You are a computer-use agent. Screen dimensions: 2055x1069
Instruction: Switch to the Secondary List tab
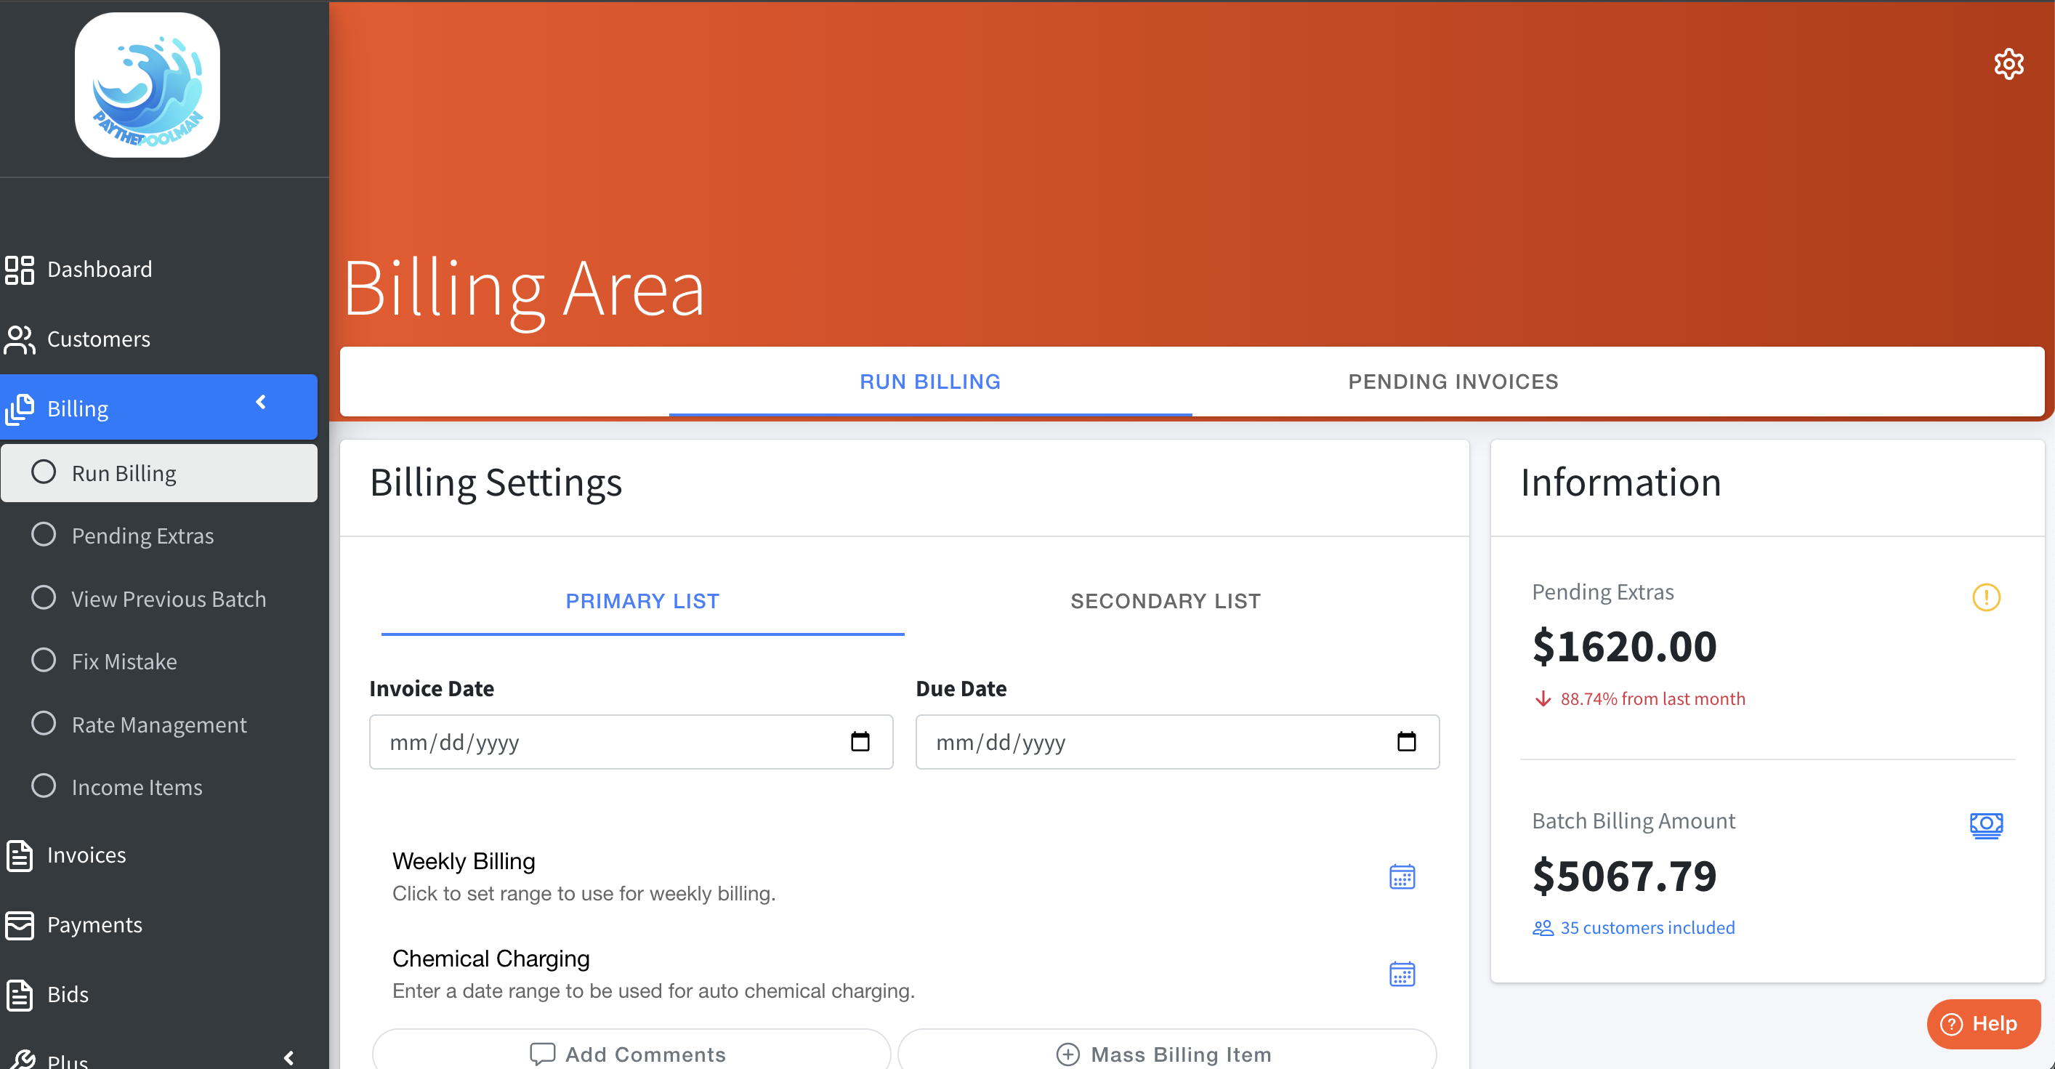(1165, 601)
